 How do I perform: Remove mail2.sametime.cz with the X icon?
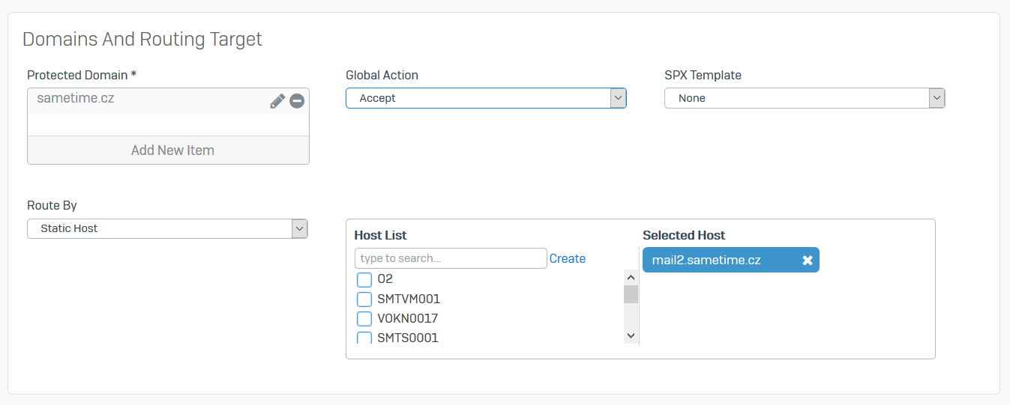coord(808,261)
